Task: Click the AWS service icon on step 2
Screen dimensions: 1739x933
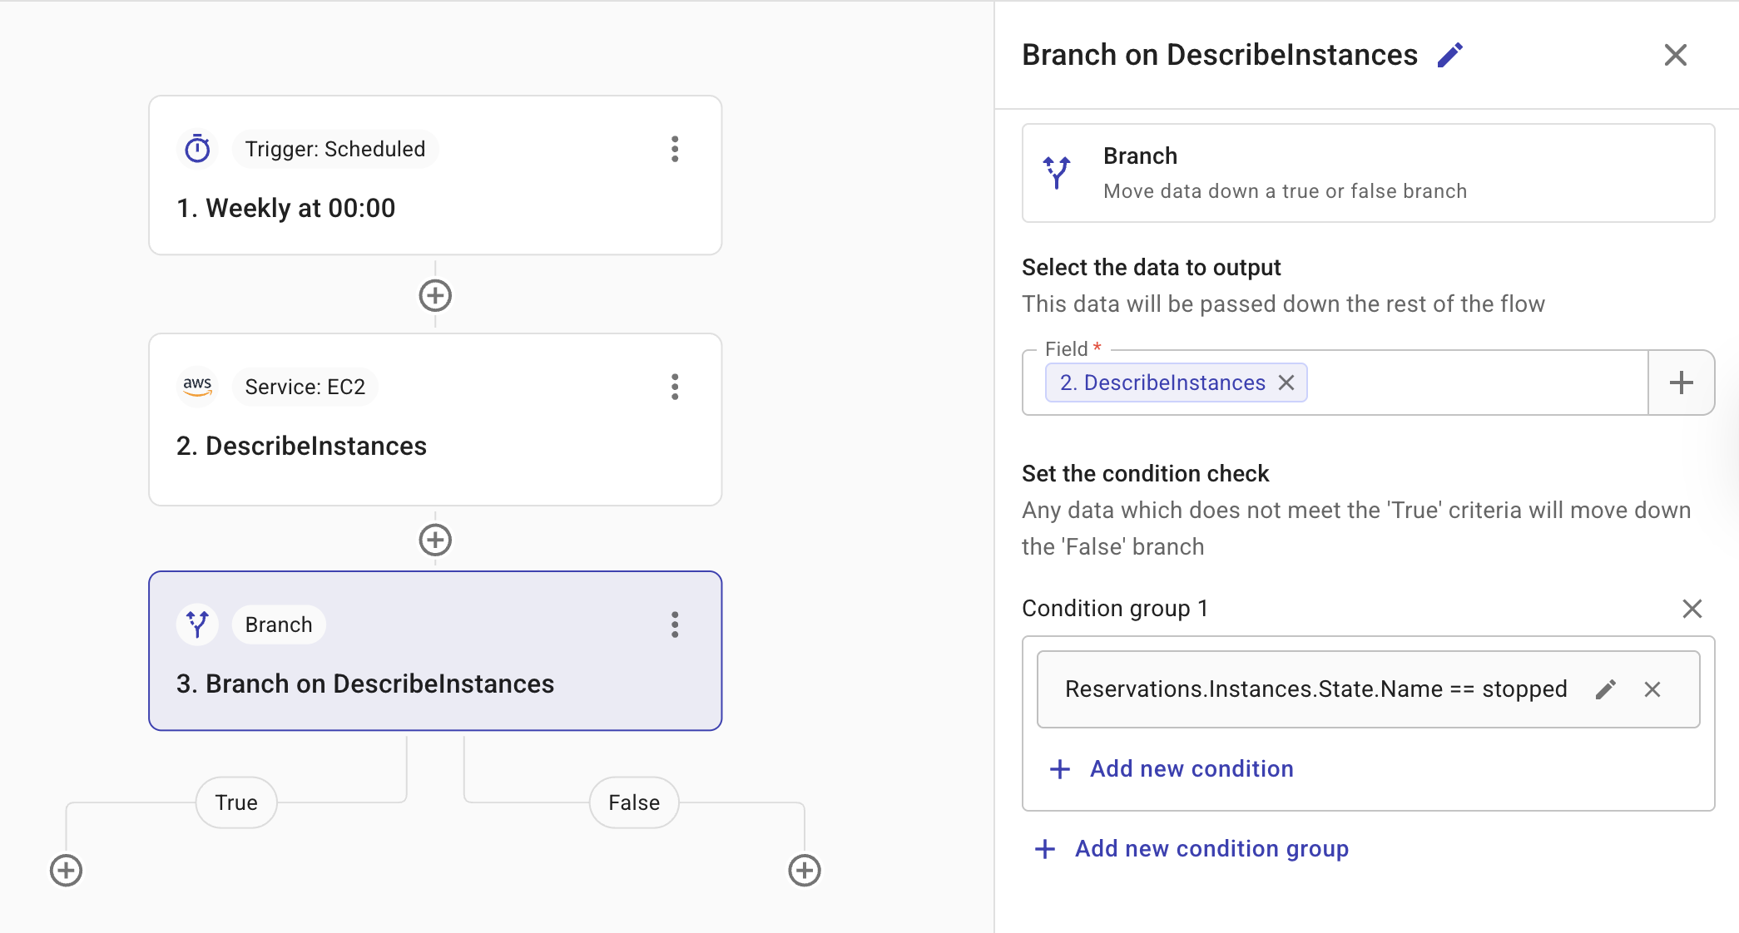Action: tap(197, 386)
